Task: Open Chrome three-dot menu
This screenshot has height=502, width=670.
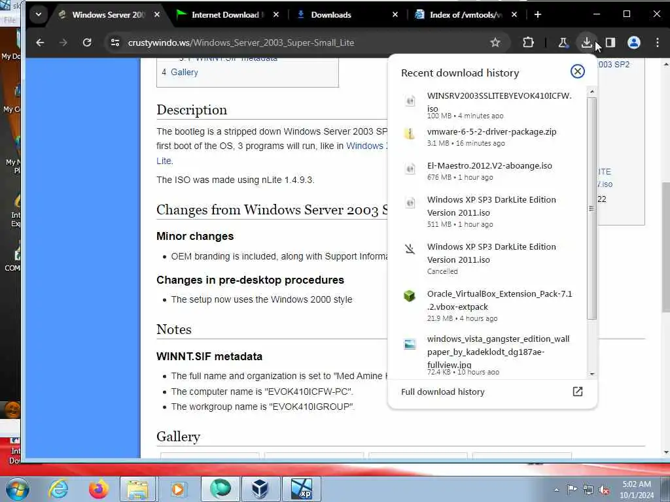Action: click(657, 42)
